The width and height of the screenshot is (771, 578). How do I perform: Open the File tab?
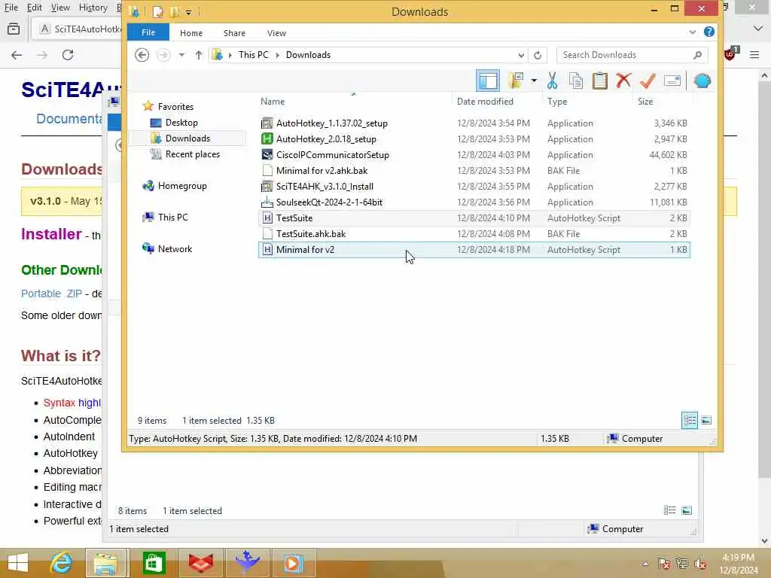[x=148, y=32]
